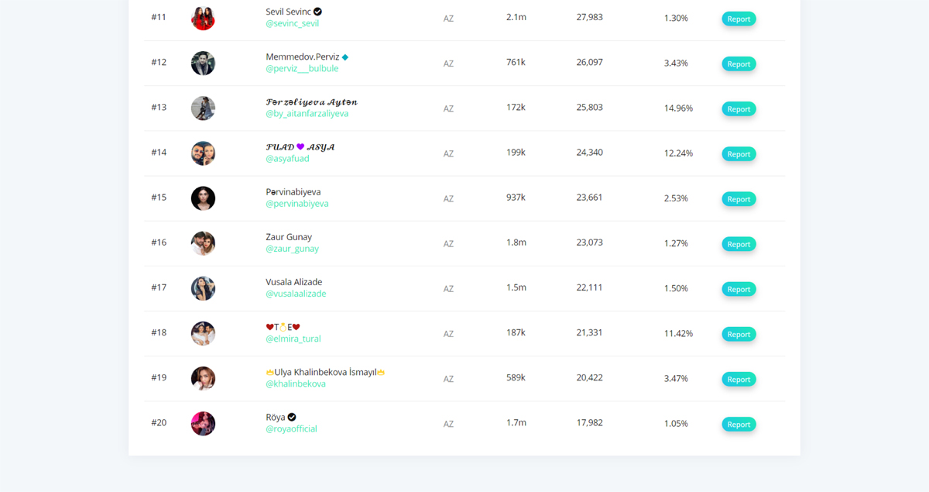Click the blue diamond beside Memmedov.Perviz

345,57
